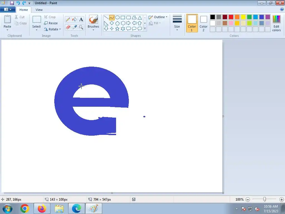The width and height of the screenshot is (285, 214).
Task: Select the Five-point star shape
Action: (117, 29)
